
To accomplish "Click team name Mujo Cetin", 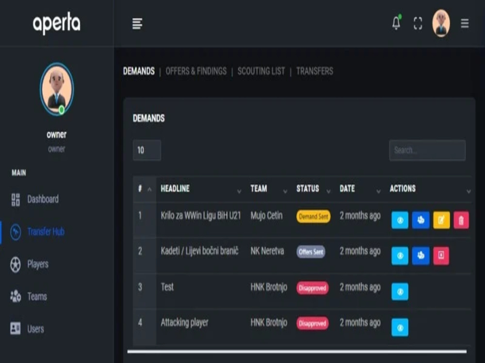I will [266, 216].
